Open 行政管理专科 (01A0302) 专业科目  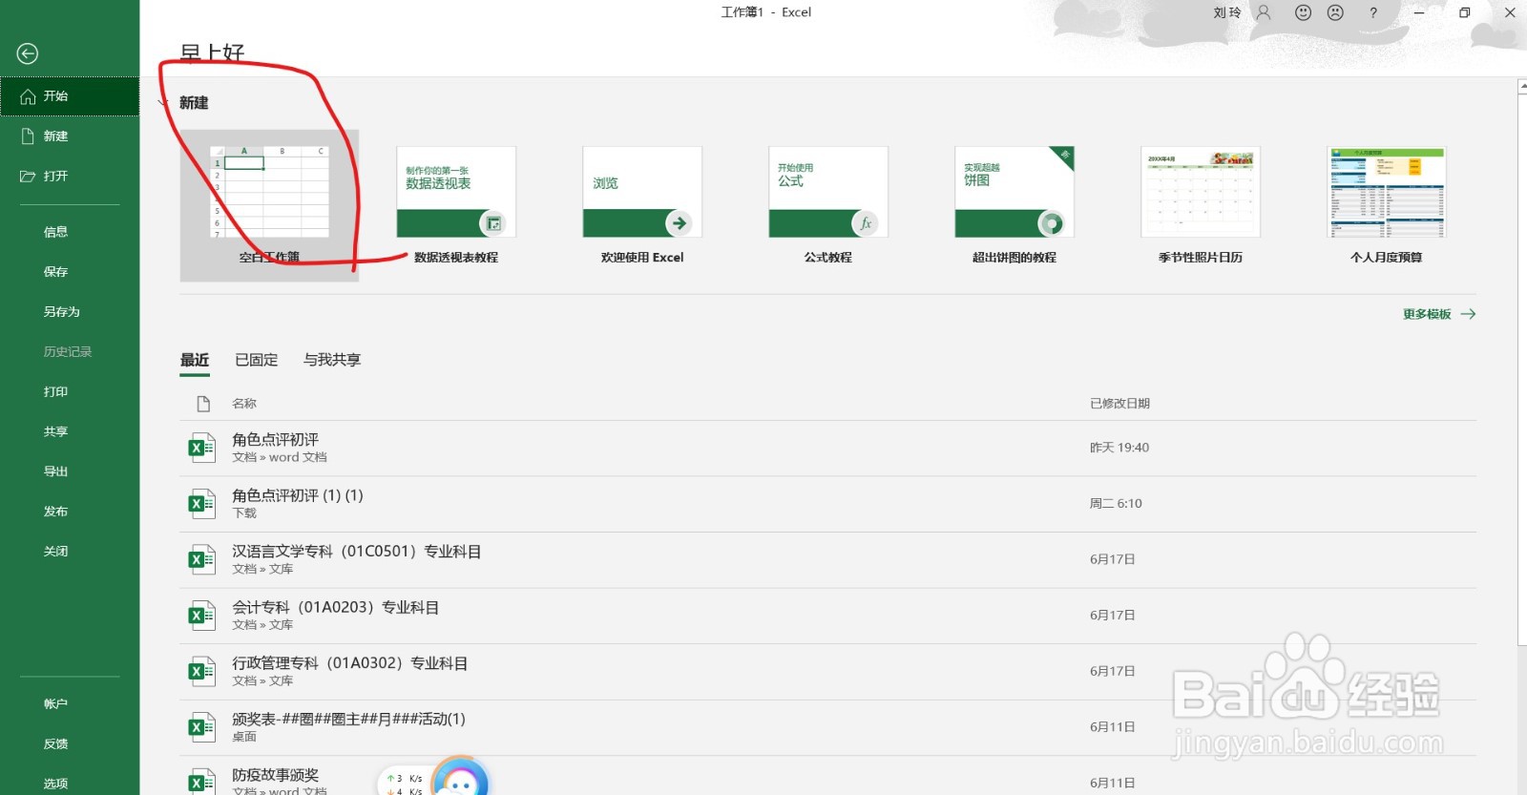828,671
